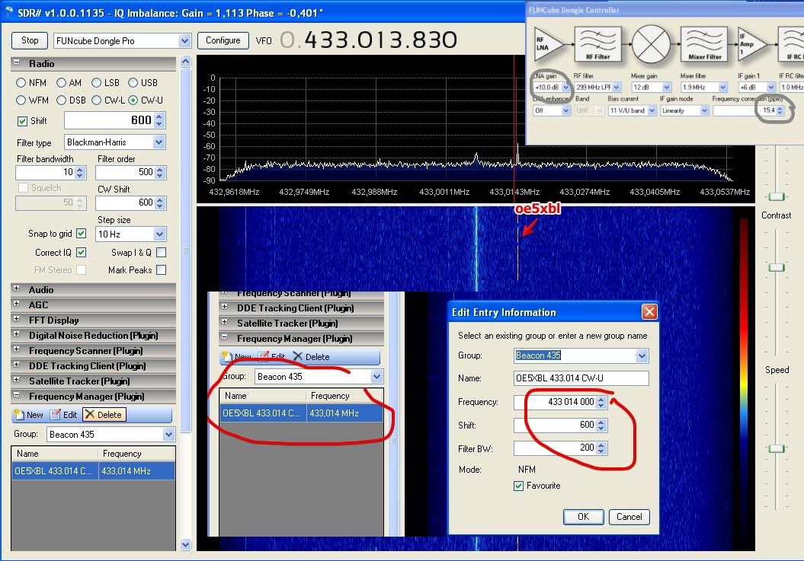Image resolution: width=804 pixels, height=561 pixels.
Task: Click the Filter order 500 stepper arrows
Action: [160, 173]
